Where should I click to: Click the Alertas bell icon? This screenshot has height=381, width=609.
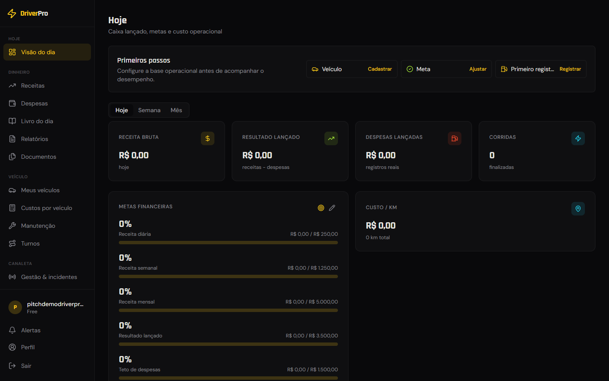click(12, 330)
